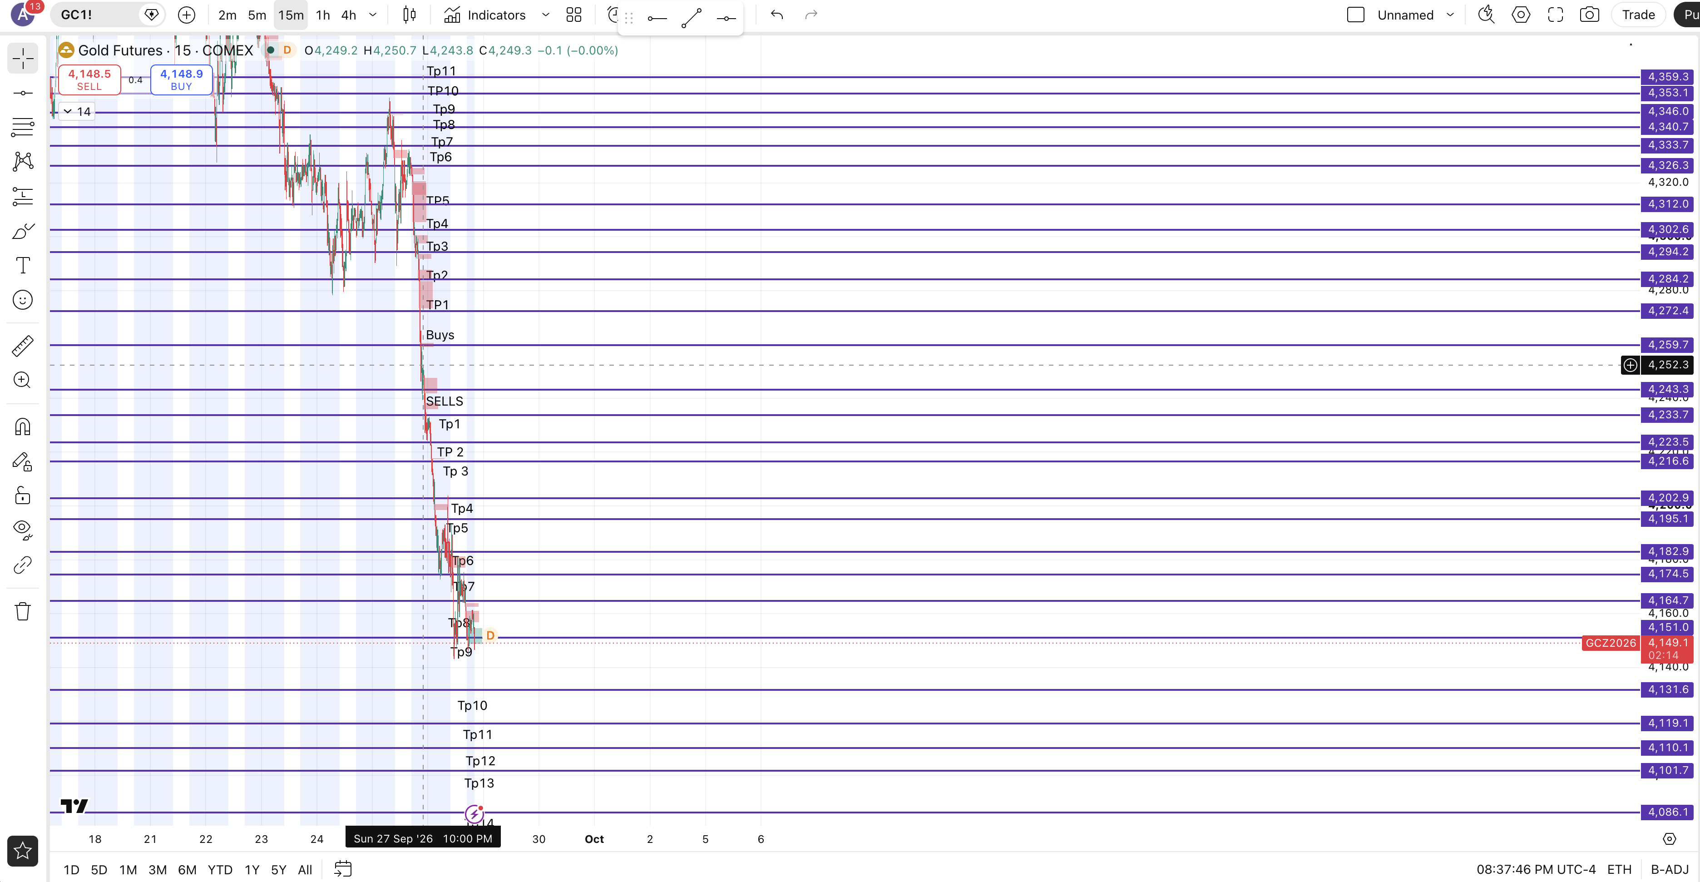This screenshot has height=882, width=1700.
Task: Delete drawings with the trash icon
Action: 22,611
